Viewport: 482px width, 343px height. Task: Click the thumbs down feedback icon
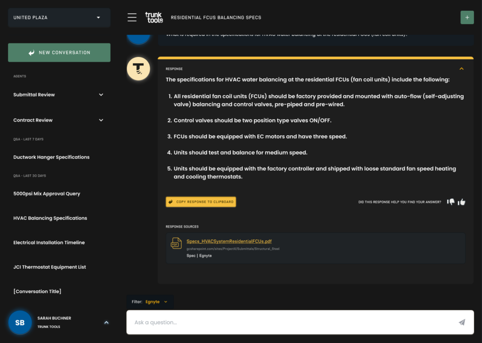pos(451,202)
